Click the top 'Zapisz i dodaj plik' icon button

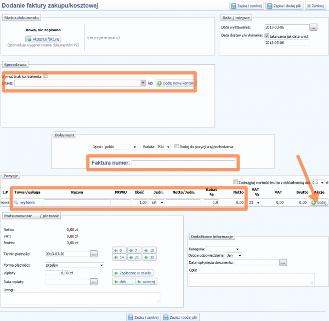click(283, 5)
